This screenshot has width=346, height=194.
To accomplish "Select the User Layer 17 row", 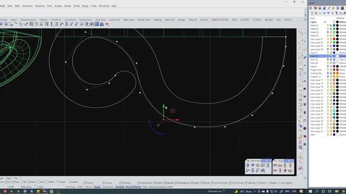I will pyautogui.click(x=327, y=80).
